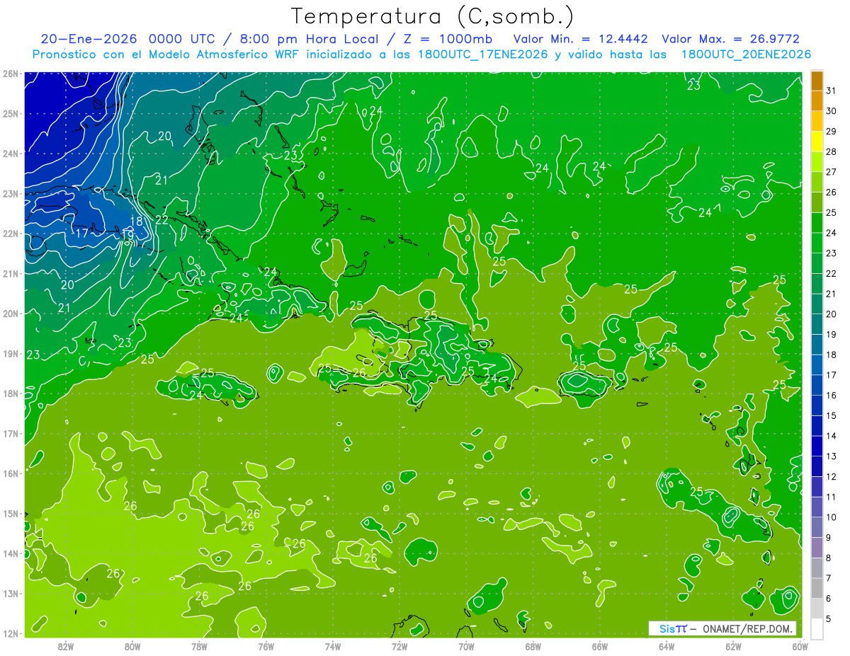
Task: Click the 'Valor Max. = 26.9772' value
Action: coord(730,39)
